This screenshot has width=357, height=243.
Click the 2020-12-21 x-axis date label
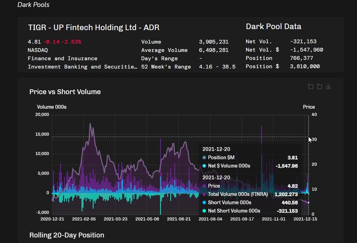click(52, 219)
